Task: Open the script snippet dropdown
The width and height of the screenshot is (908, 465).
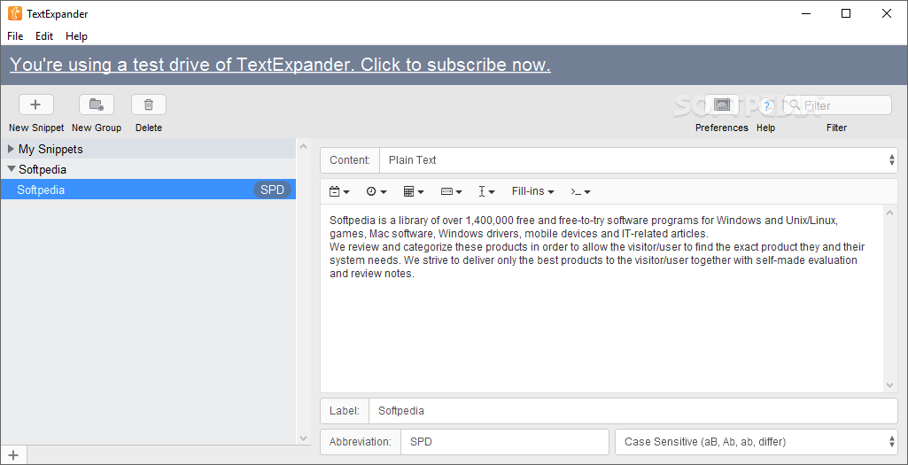Action: [580, 191]
